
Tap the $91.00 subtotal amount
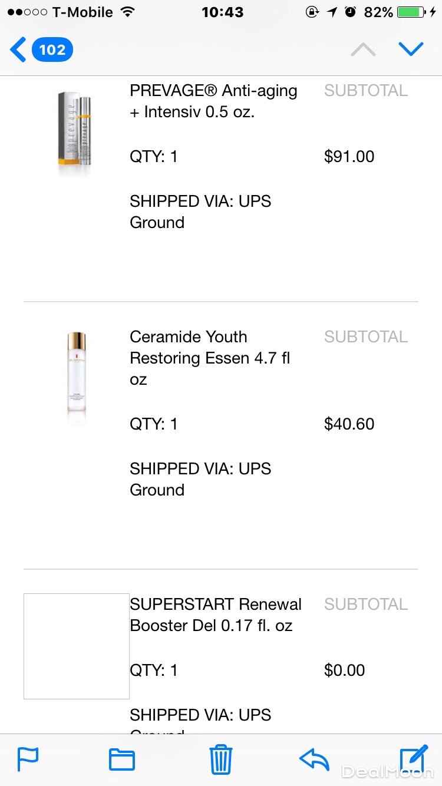coord(349,156)
